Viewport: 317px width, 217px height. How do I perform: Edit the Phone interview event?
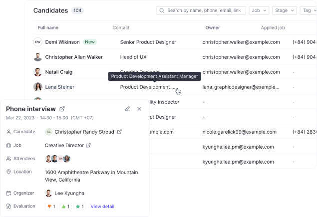tap(127, 109)
